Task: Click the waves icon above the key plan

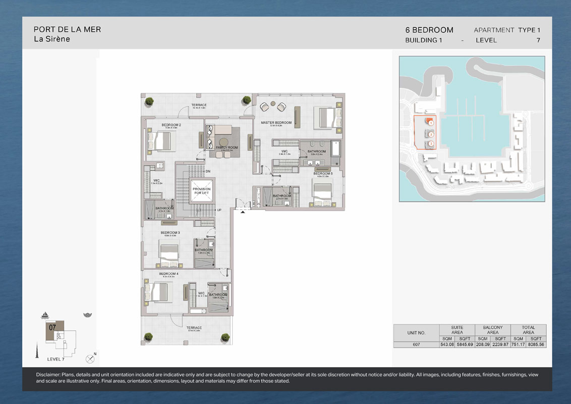Action: (x=87, y=315)
